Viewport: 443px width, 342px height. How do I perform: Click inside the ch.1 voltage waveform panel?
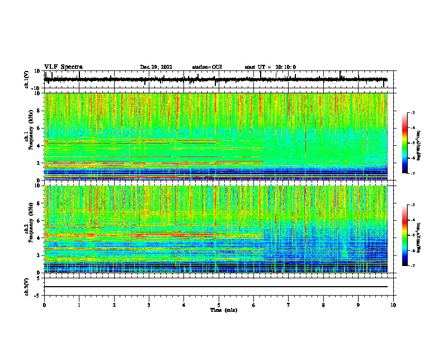pos(219,79)
